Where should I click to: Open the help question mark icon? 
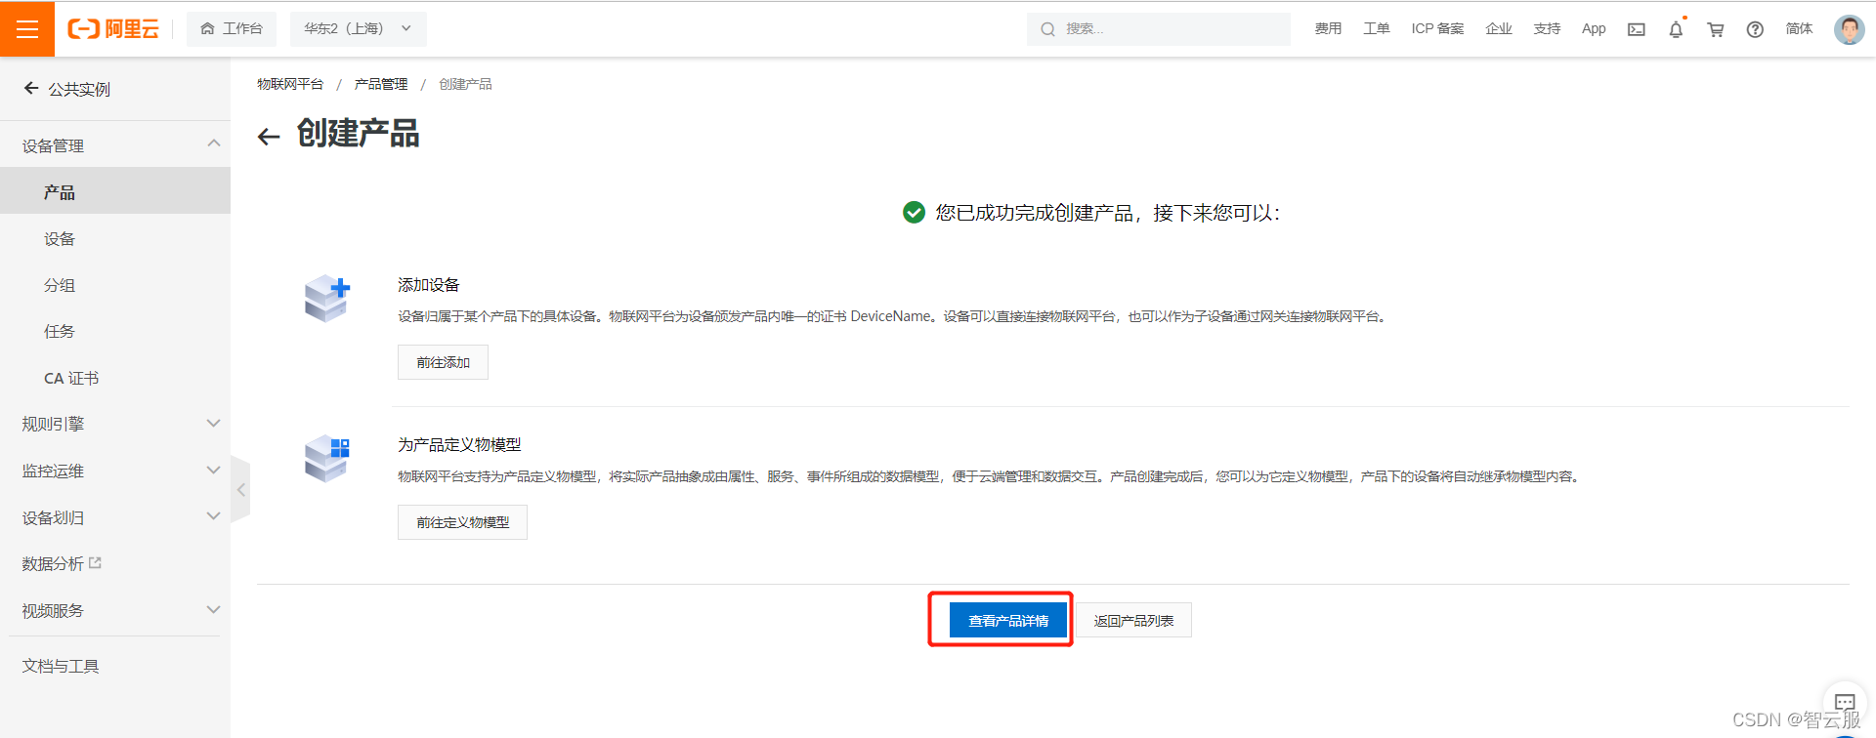(x=1755, y=29)
